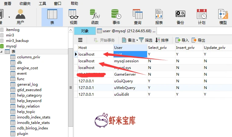
Task: Select the 表 node in tree
Action: coord(13,52)
